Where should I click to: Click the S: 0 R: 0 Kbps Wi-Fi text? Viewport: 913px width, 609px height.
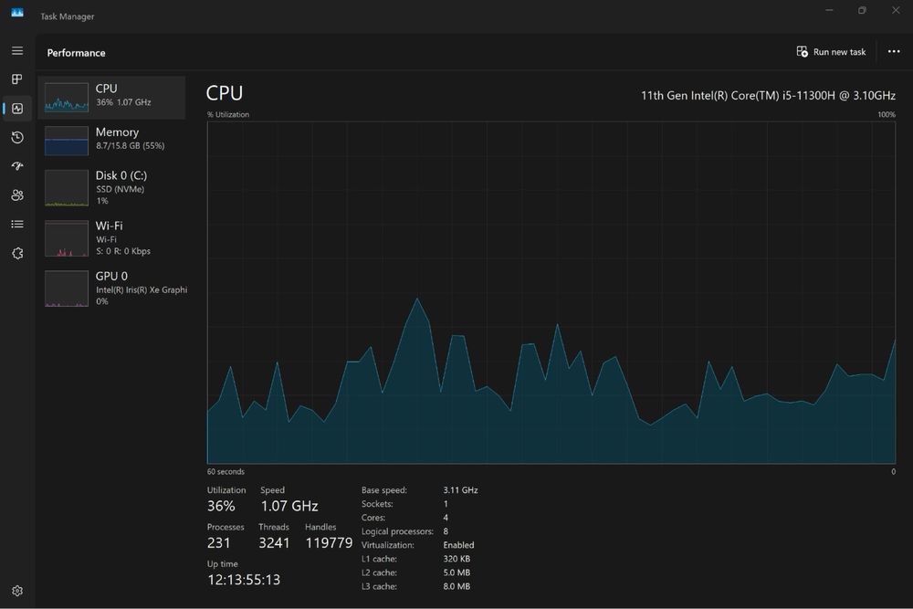123,251
